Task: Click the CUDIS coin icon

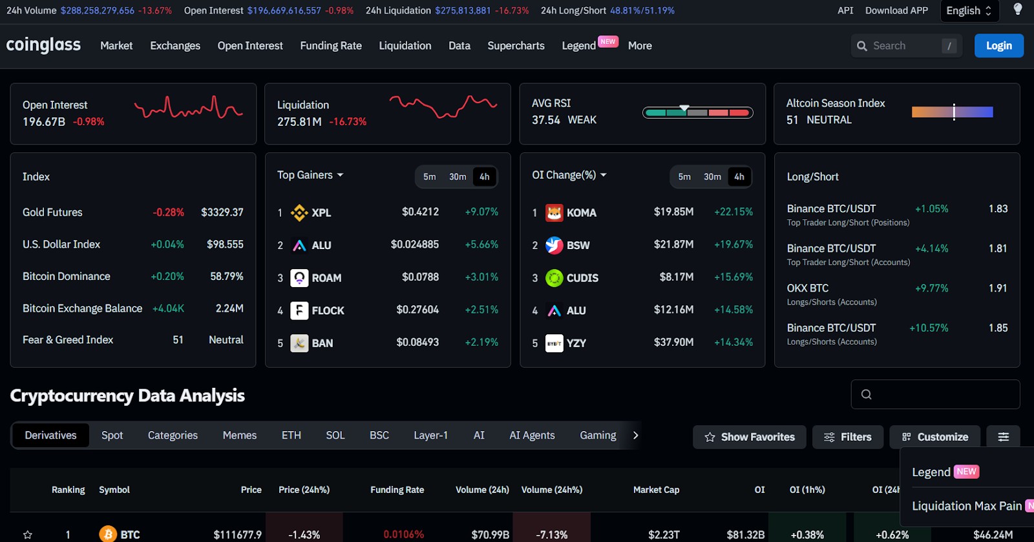Action: [554, 278]
